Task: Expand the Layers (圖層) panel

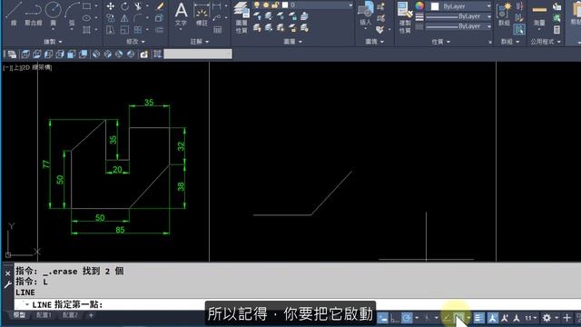Action: [292, 42]
